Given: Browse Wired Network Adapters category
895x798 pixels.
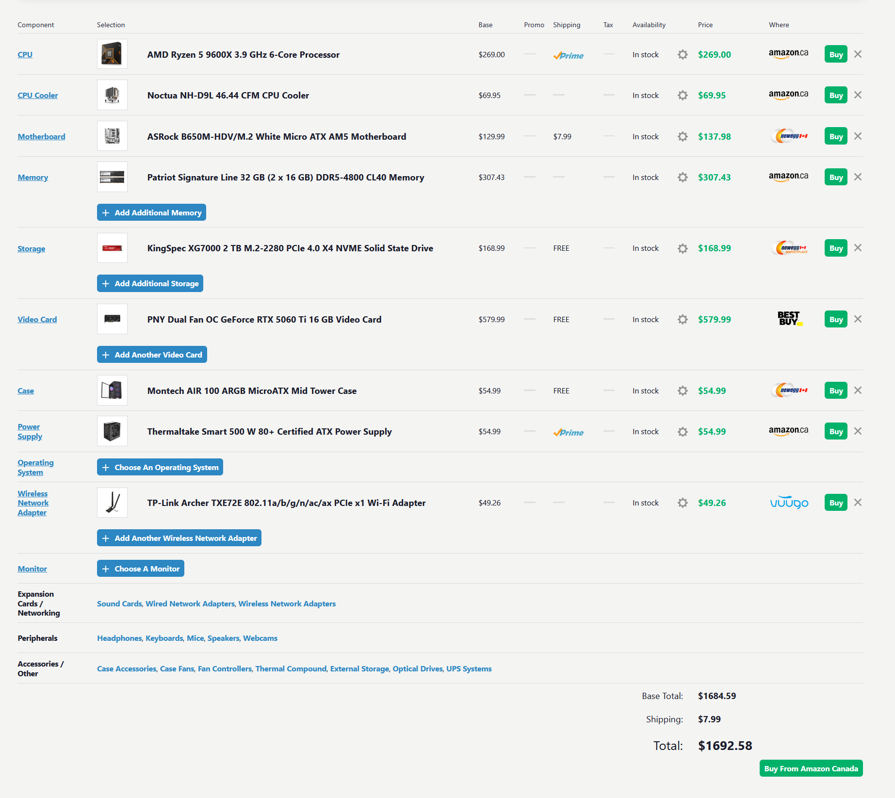Looking at the screenshot, I should [190, 603].
